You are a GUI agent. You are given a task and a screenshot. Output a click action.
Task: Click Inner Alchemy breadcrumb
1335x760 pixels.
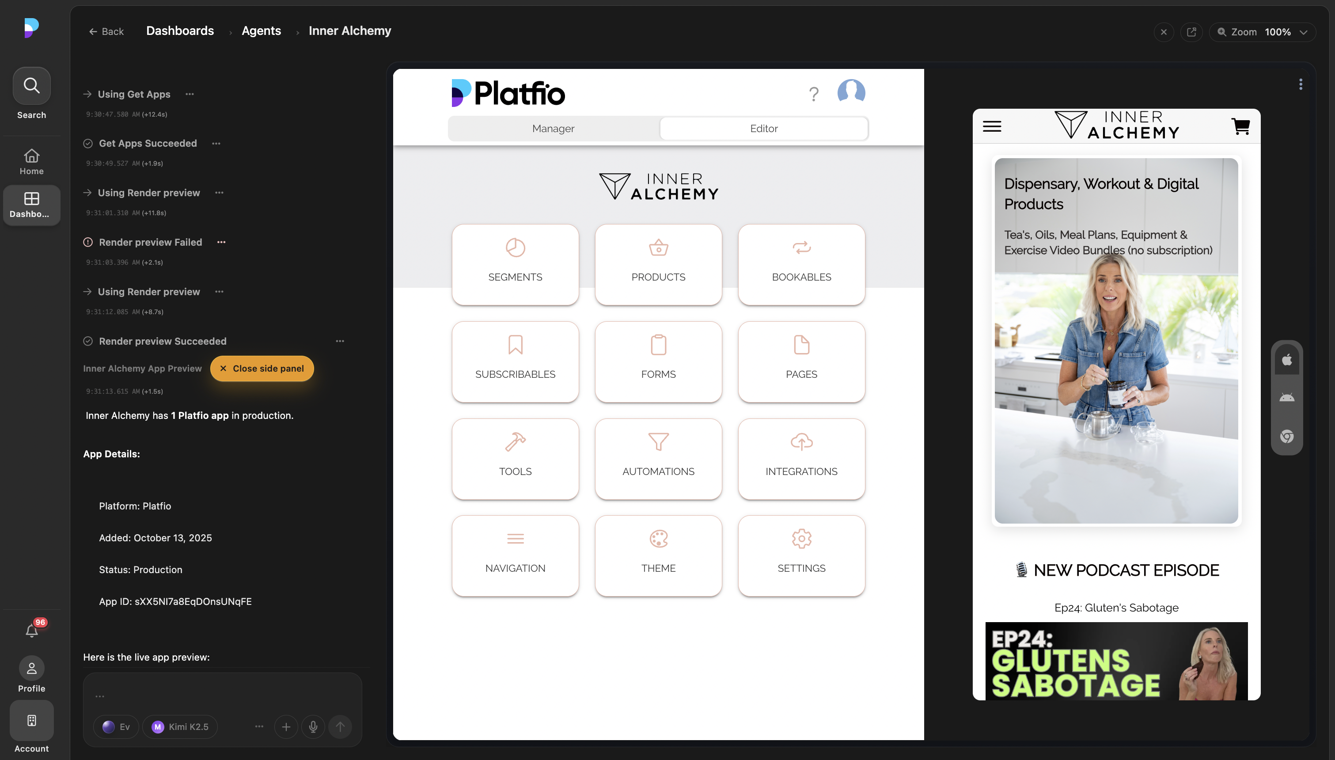pos(349,31)
